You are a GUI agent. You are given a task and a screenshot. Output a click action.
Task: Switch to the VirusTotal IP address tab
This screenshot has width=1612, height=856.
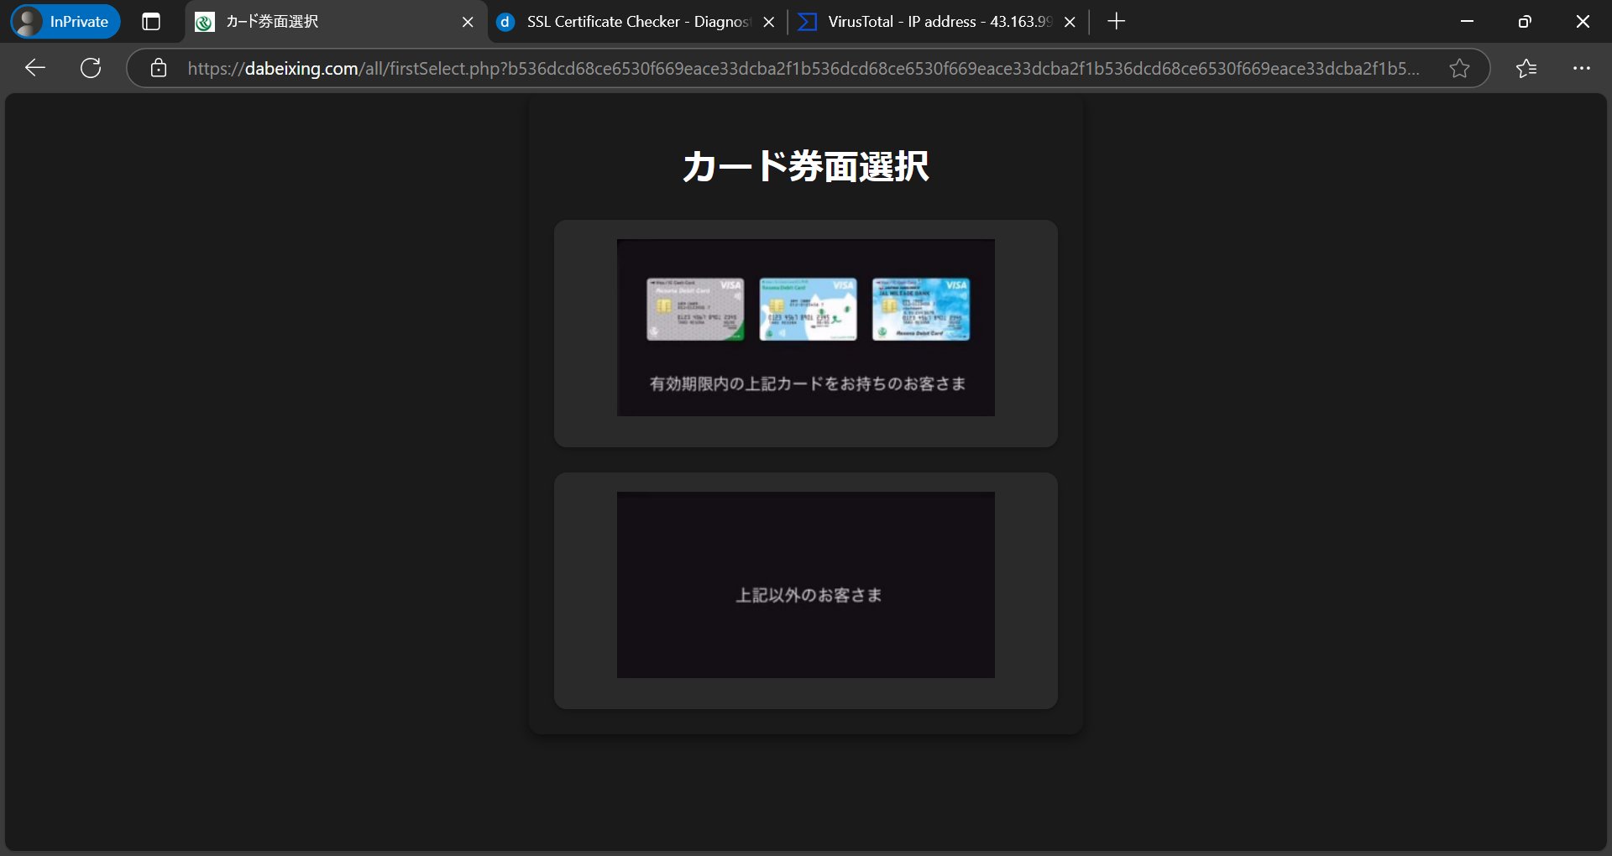938,22
